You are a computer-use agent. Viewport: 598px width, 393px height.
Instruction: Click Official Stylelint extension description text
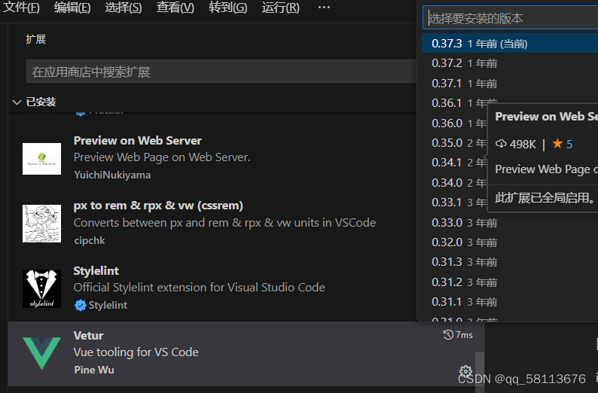[199, 287]
